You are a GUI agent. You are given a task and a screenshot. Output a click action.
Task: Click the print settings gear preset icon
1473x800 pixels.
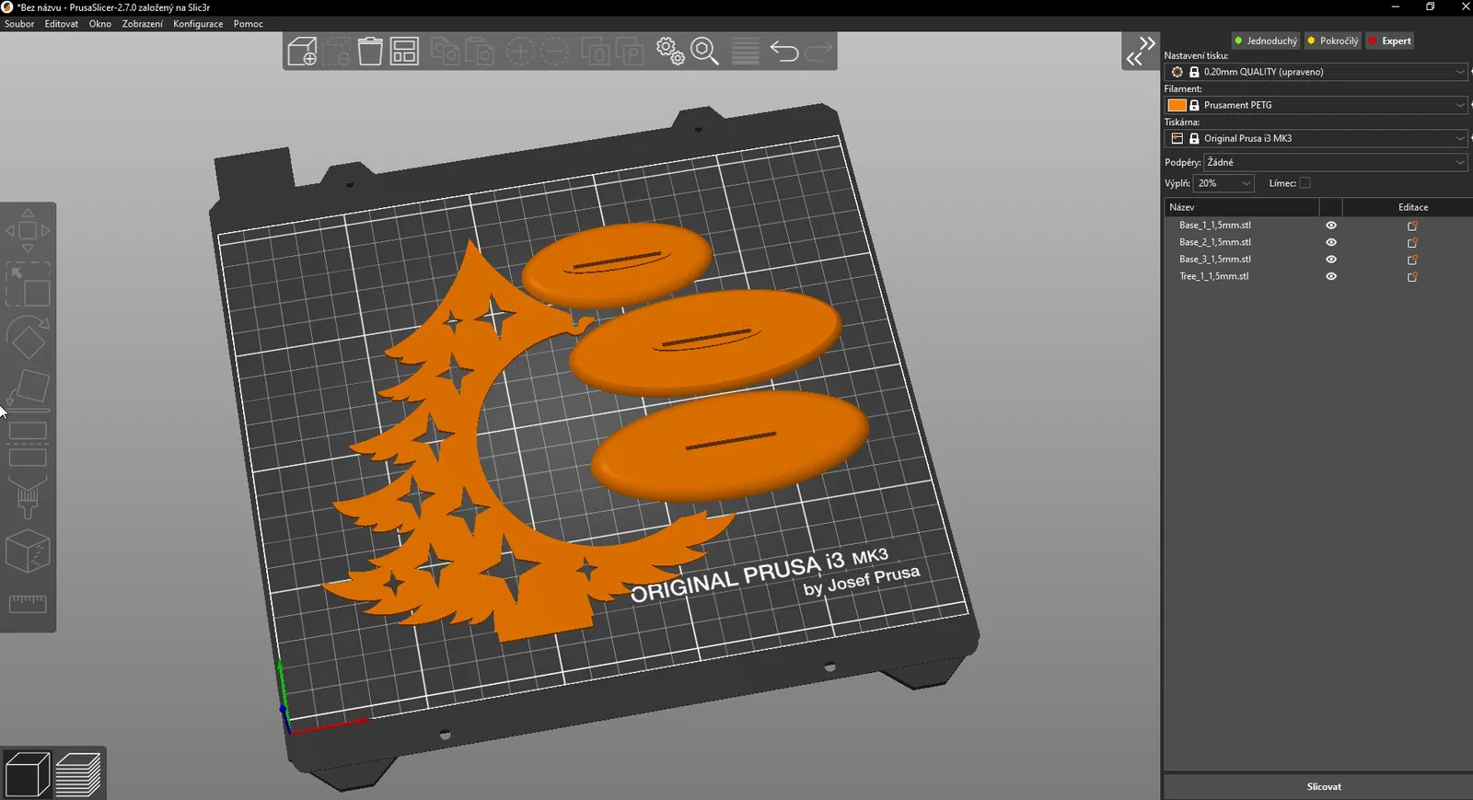click(x=1177, y=72)
